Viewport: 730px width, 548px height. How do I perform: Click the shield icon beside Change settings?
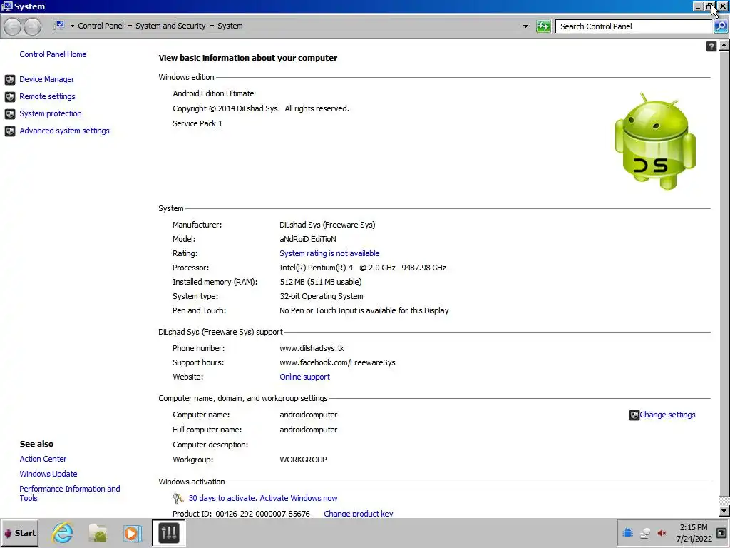634,415
